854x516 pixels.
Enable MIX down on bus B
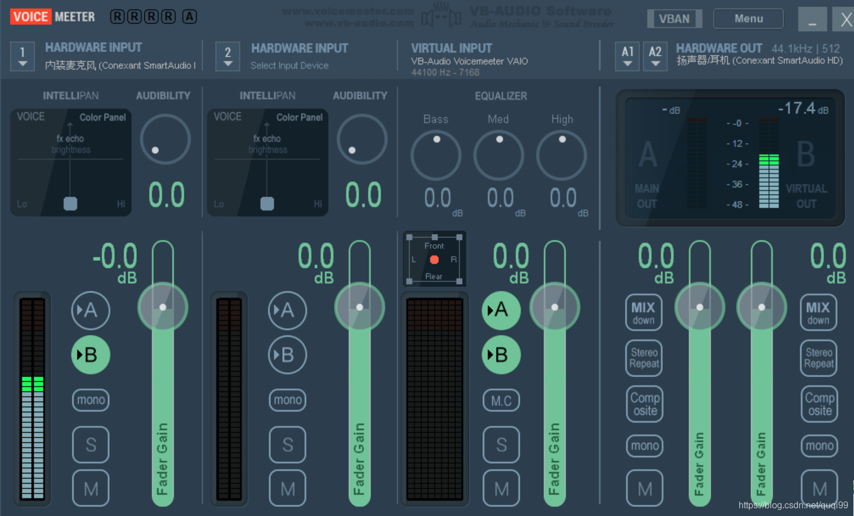coord(818,312)
